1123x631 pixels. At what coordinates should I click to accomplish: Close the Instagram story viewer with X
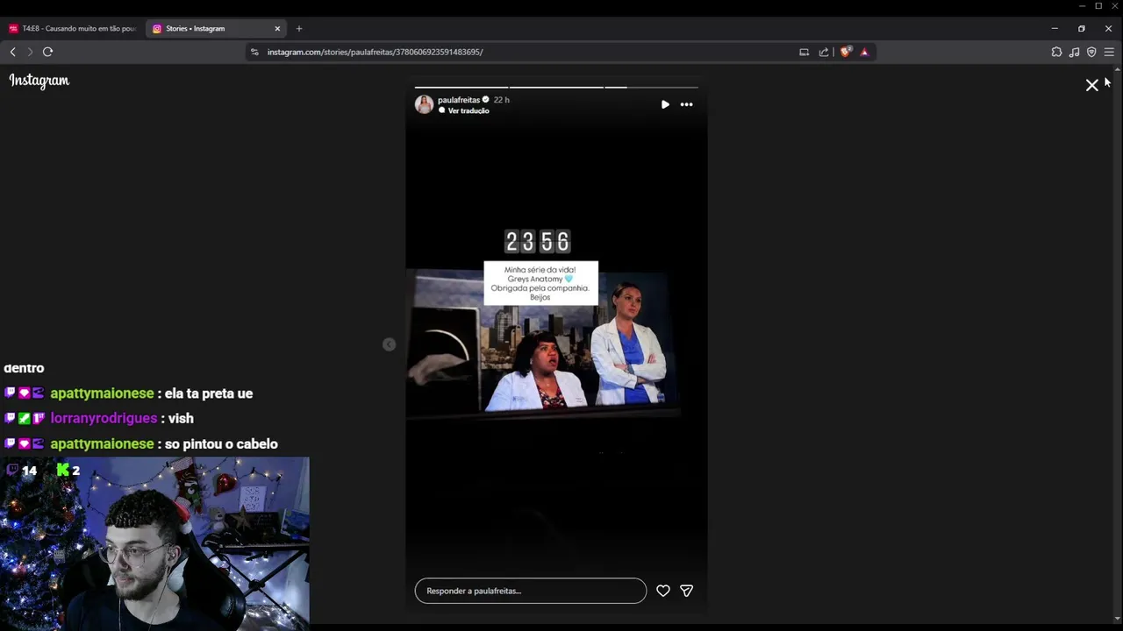[x=1091, y=85]
